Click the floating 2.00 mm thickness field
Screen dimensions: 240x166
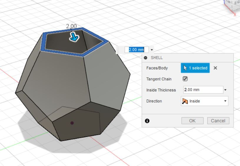[137, 50]
